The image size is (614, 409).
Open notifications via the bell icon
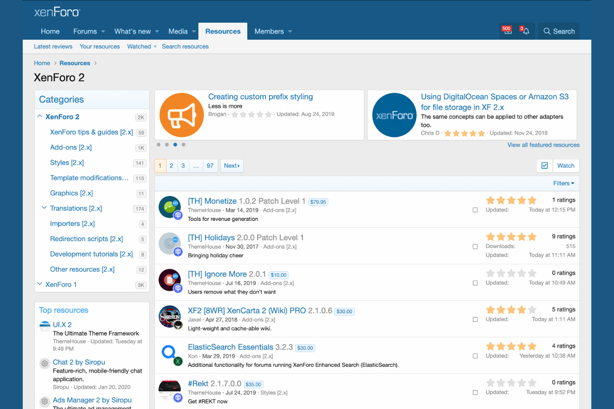525,31
